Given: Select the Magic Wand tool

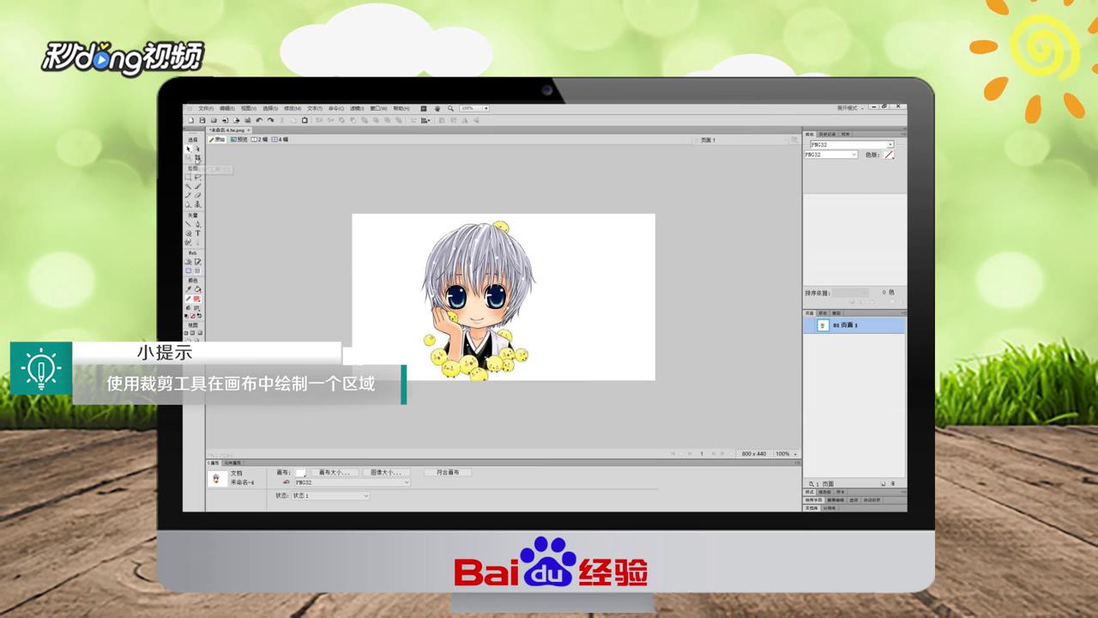Looking at the screenshot, I should click(188, 186).
